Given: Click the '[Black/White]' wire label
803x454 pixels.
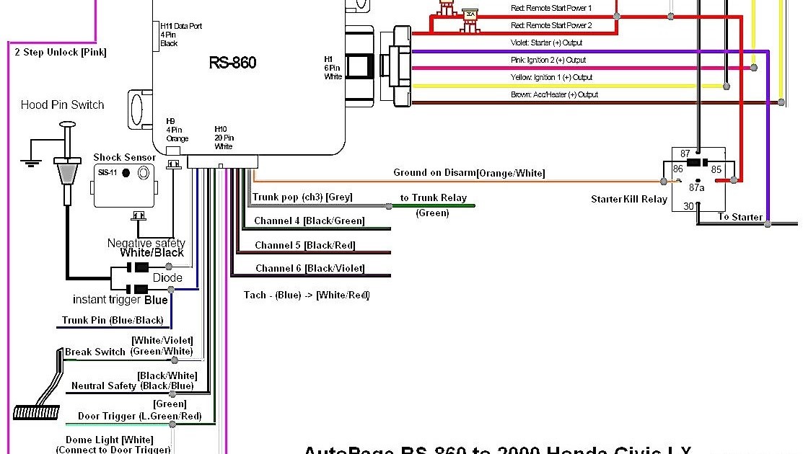Looking at the screenshot, I should (167, 375).
